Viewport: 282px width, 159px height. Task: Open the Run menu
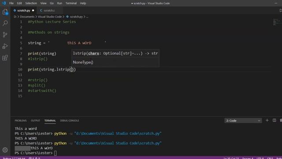pyautogui.click(x=59, y=3)
